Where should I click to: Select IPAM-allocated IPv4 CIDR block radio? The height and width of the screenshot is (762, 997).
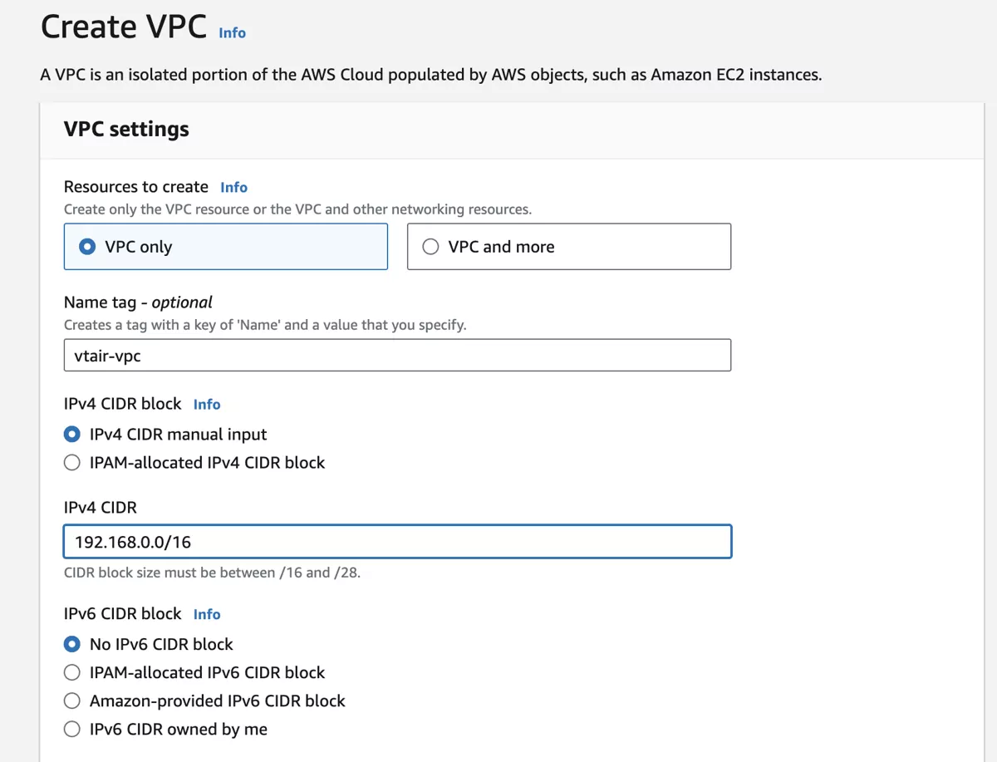[72, 463]
